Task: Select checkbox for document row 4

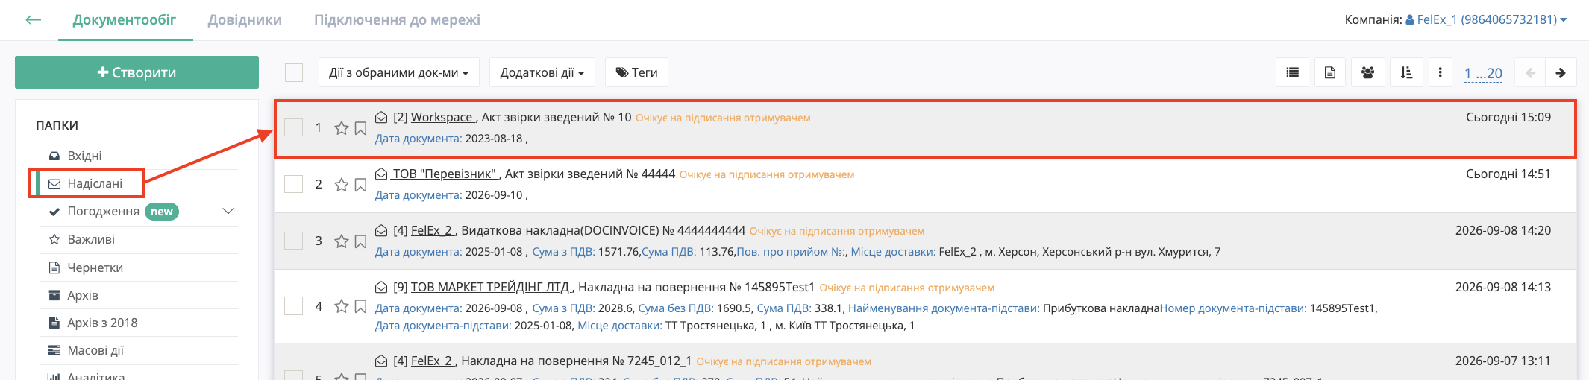Action: pyautogui.click(x=294, y=306)
